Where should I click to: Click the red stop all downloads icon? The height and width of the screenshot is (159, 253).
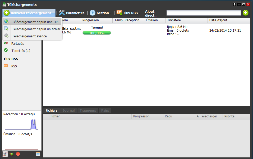(18, 154)
